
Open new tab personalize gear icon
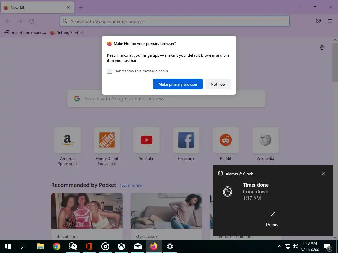click(322, 47)
